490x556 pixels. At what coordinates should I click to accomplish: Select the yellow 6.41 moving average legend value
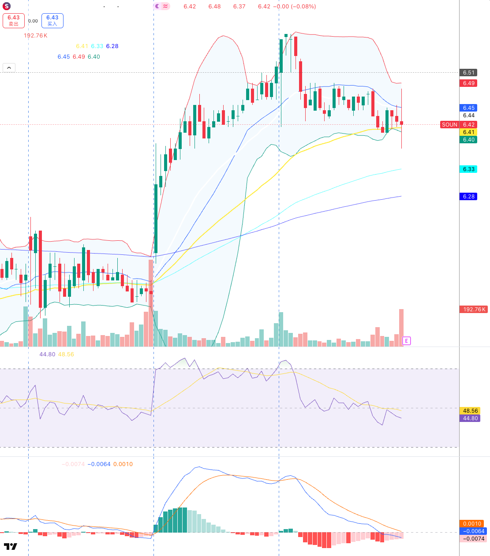82,46
